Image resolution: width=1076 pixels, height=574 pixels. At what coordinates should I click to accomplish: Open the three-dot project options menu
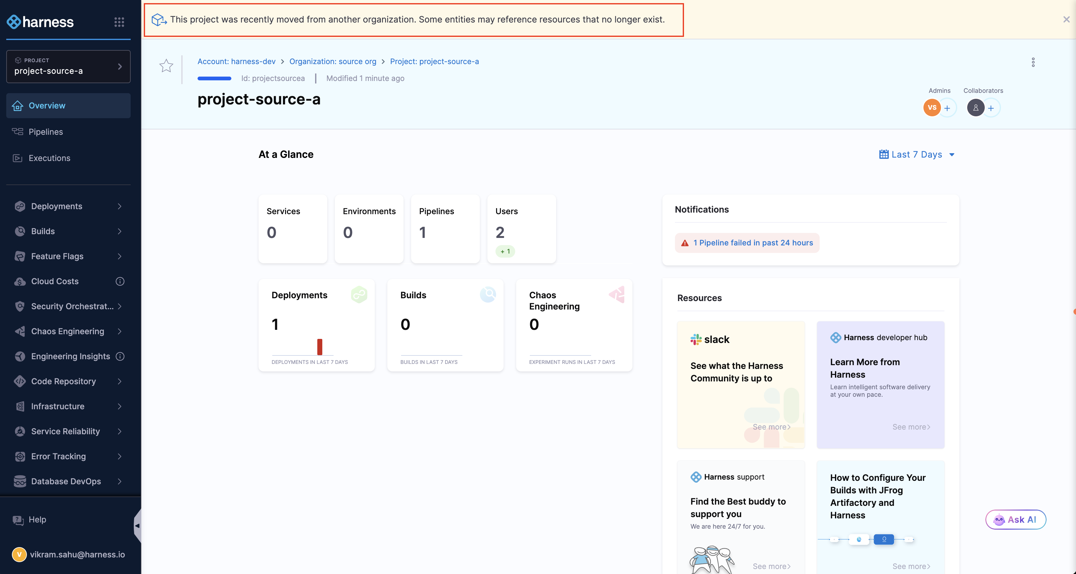[x=1033, y=62]
